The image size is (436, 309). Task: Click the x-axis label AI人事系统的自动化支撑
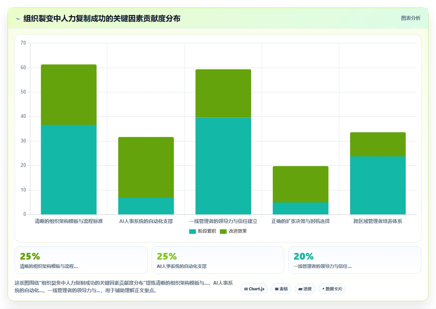click(146, 221)
